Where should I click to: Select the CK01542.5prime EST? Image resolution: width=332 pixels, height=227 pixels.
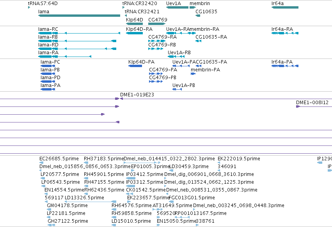(x=146, y=190)
